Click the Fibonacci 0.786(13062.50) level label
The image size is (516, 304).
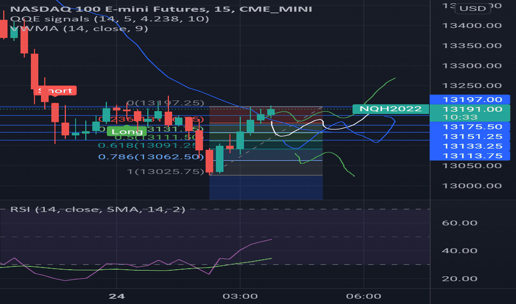[x=151, y=157]
